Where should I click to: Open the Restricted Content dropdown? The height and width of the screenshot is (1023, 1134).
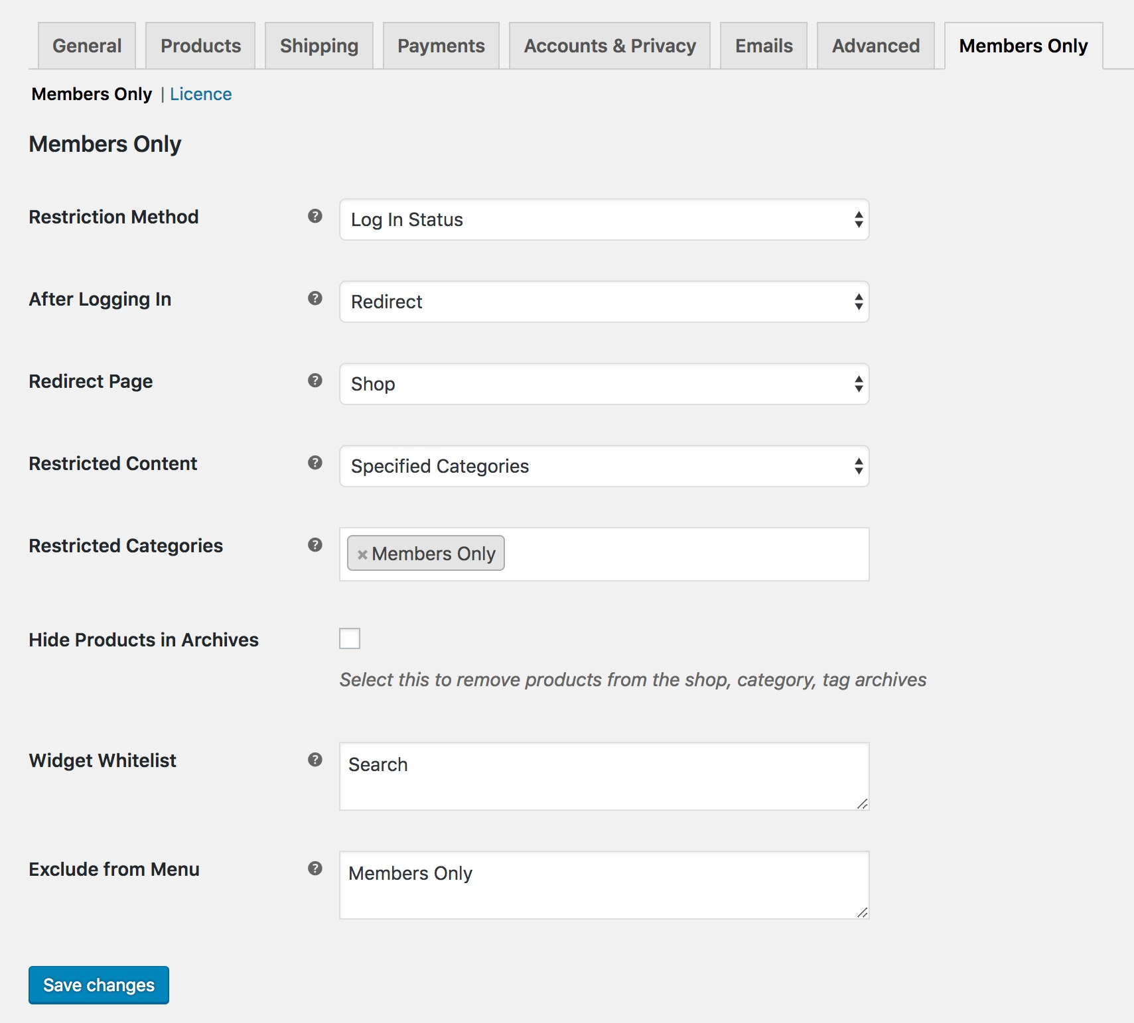[x=604, y=466]
